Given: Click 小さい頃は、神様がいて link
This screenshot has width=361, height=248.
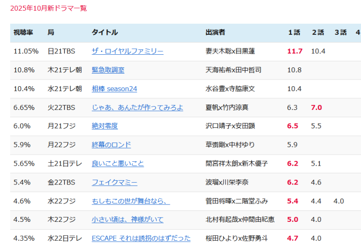Looking at the screenshot, I should coord(127,220).
